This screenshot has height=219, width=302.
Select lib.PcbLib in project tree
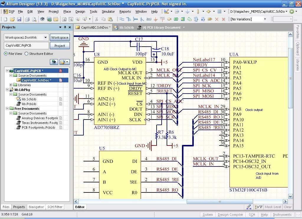29,104
